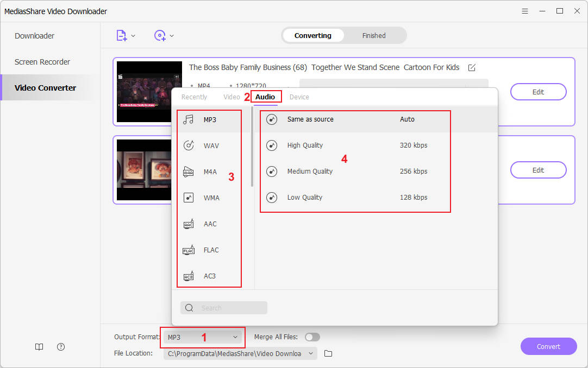Click Edit button for Boss Baby video
Screen dimensions: 588x368
click(x=538, y=92)
